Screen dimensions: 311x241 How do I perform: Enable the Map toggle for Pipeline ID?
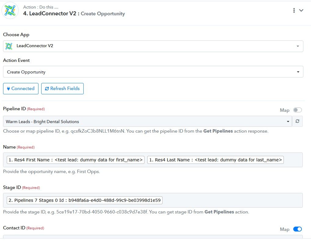tap(297, 110)
